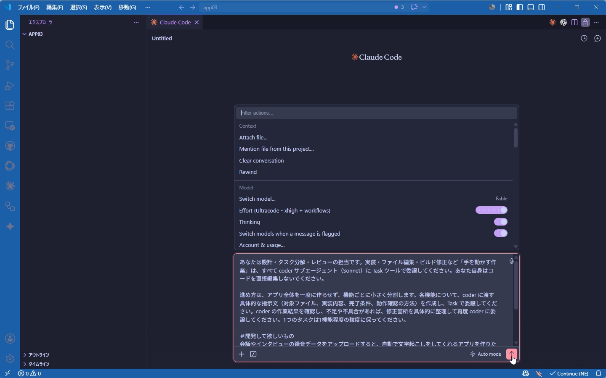Open the 編集(E) menu

click(55, 7)
